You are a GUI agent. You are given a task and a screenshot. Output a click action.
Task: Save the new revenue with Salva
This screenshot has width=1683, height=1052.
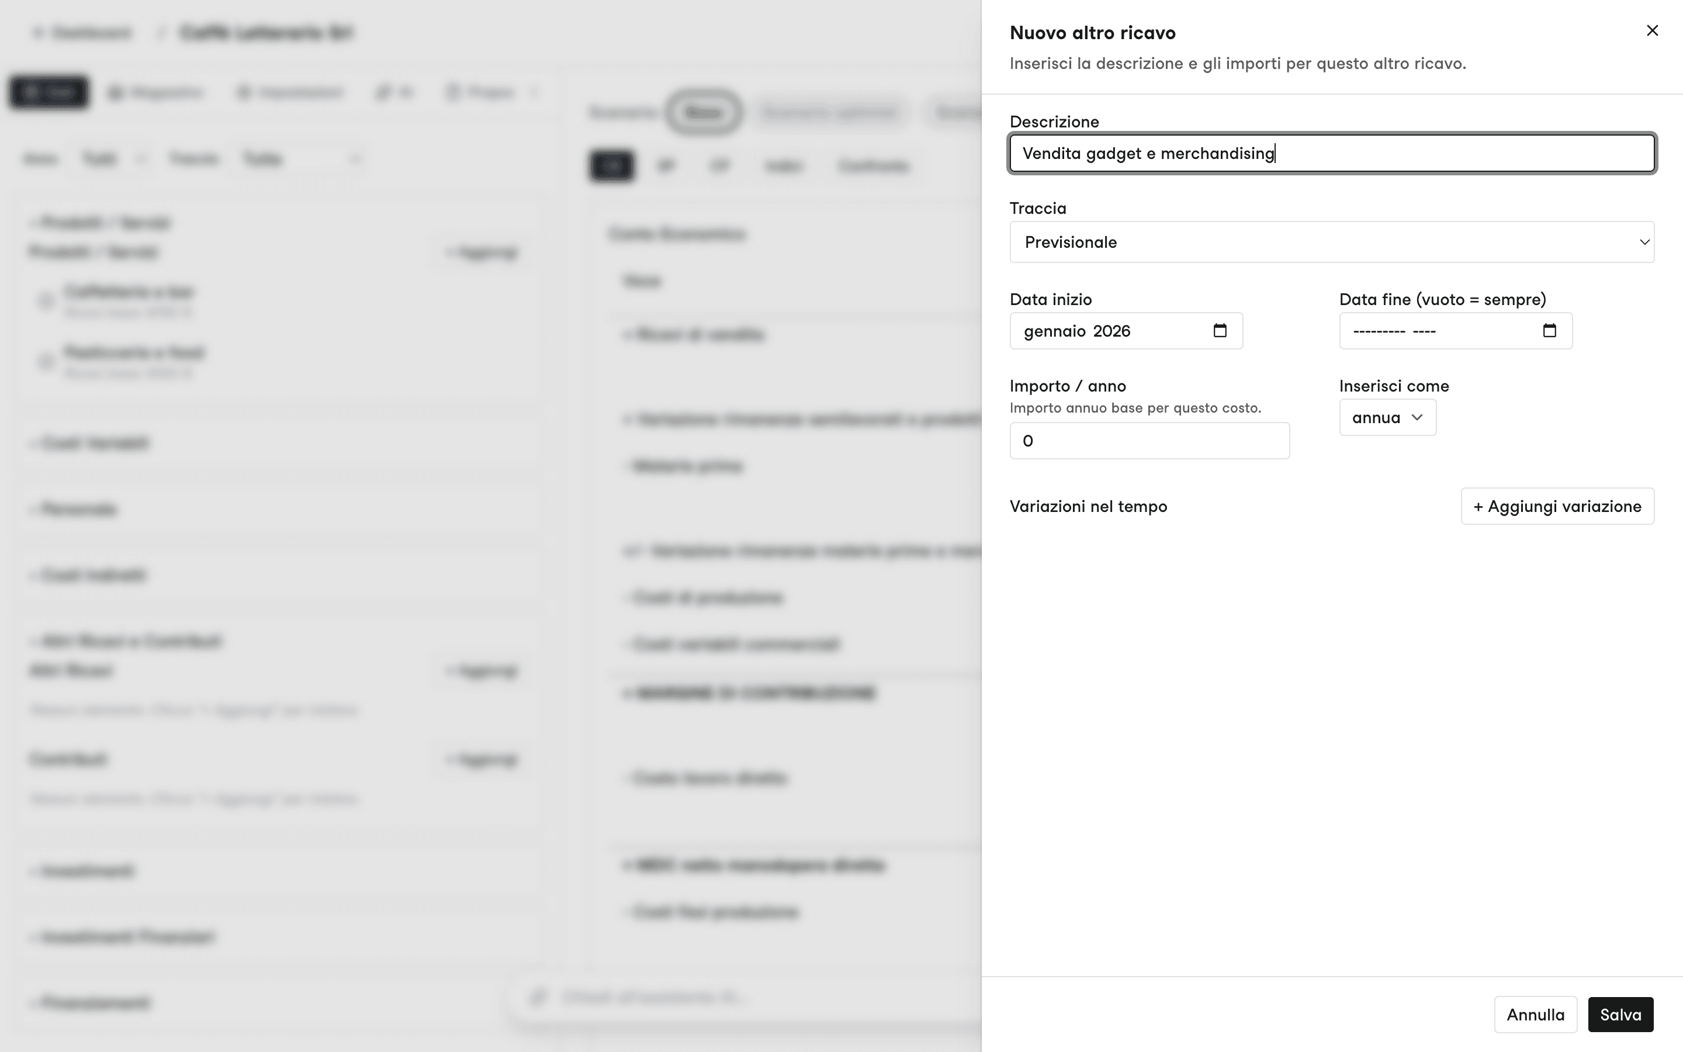pos(1620,1015)
